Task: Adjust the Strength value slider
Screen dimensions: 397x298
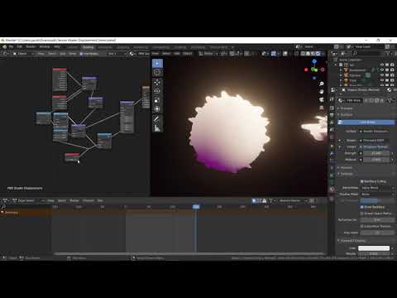Action: [376, 153]
